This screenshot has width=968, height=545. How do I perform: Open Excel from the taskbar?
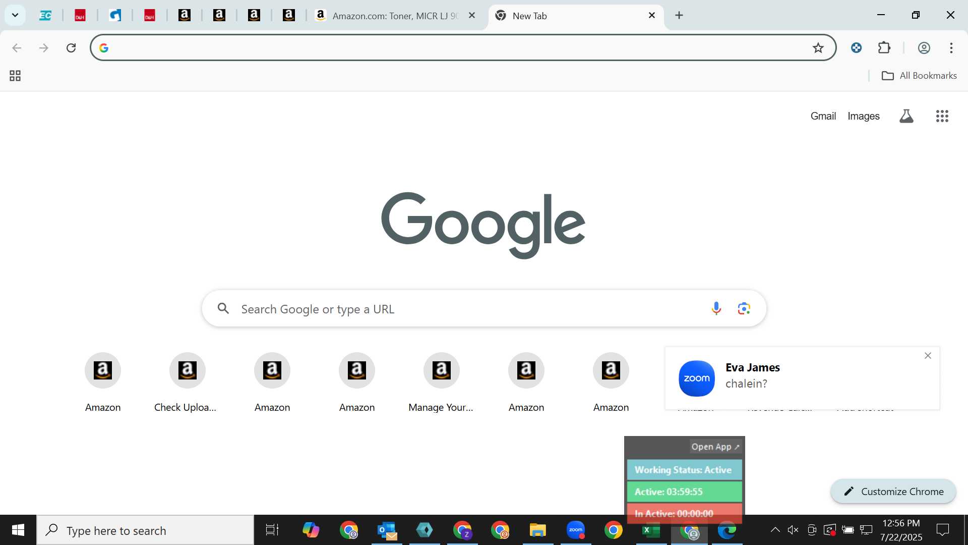click(651, 530)
